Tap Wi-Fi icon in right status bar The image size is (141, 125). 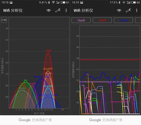(x=124, y=2)
